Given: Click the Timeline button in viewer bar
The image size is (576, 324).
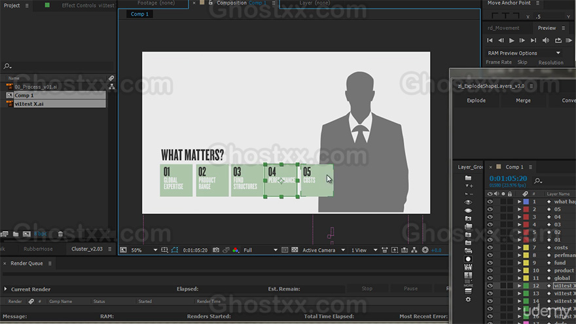Looking at the screenshot, I should coord(405,250).
